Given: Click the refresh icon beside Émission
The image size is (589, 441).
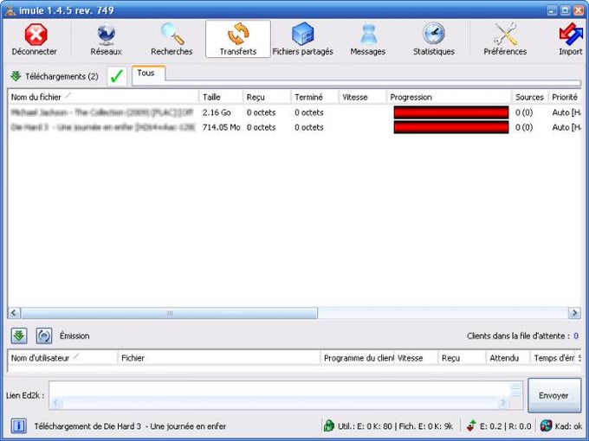Looking at the screenshot, I should tap(44, 336).
